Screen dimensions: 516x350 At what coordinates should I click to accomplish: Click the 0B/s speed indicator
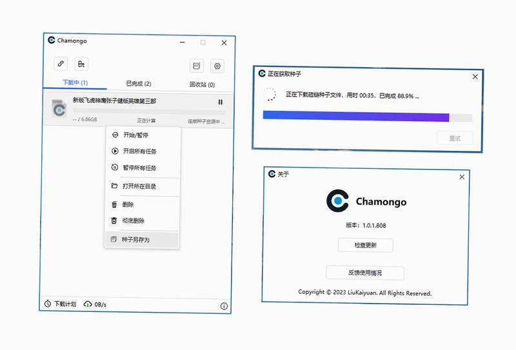[95, 304]
